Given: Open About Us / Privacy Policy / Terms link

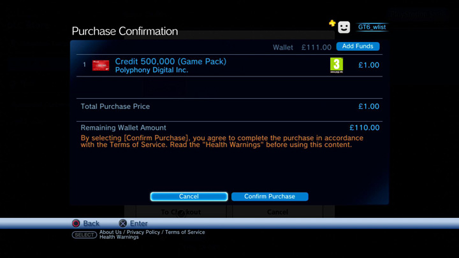Looking at the screenshot, I should (152, 232).
